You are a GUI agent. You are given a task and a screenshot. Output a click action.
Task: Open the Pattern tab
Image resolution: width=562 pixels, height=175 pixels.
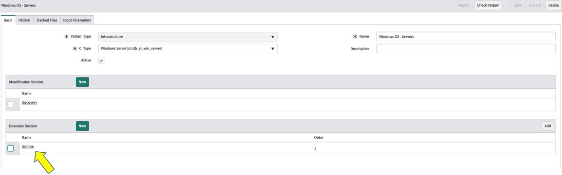[x=24, y=20]
